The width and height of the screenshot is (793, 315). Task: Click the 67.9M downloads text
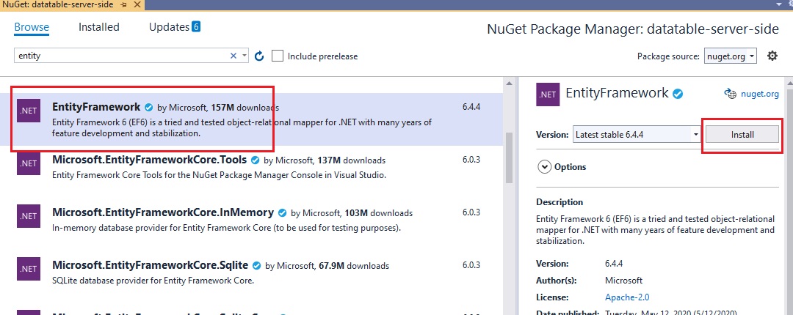pos(354,265)
